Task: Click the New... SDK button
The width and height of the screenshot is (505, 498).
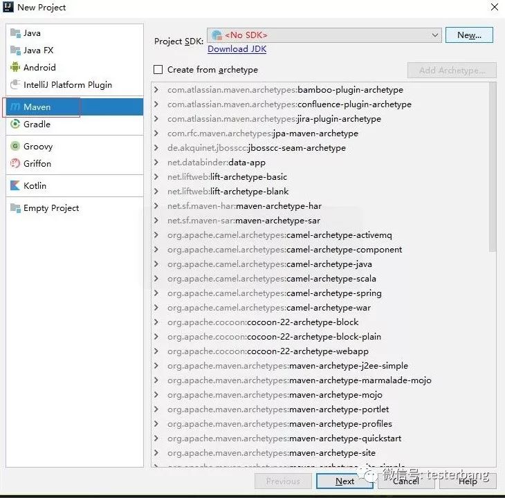Action: pos(469,35)
